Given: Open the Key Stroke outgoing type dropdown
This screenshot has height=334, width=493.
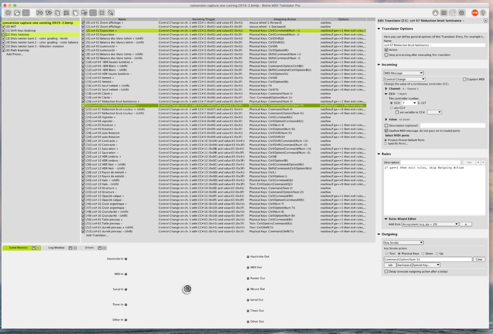Looking at the screenshot, I should point(403,243).
